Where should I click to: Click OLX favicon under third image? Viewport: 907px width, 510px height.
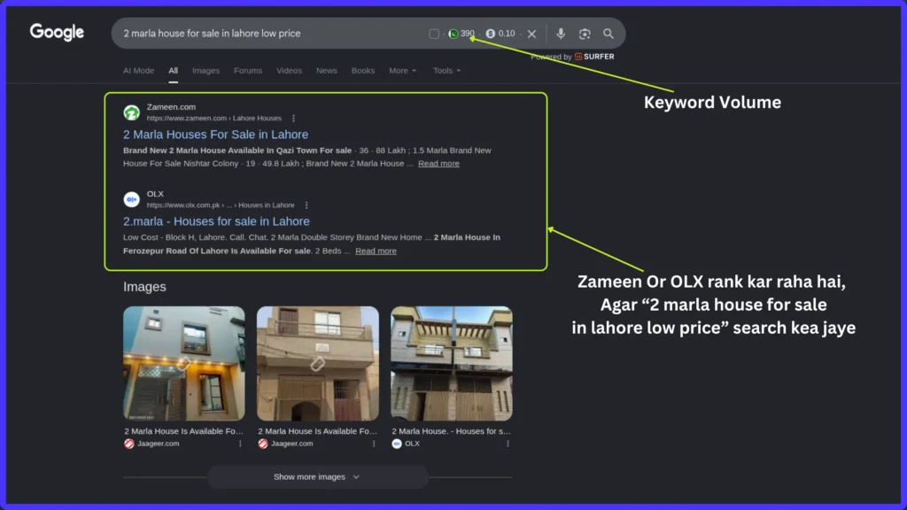[396, 444]
